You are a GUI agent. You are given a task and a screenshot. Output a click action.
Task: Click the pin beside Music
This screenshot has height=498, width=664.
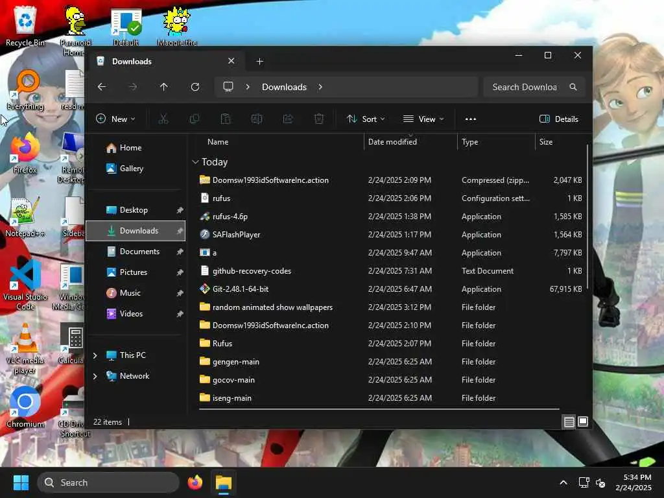pos(180,293)
